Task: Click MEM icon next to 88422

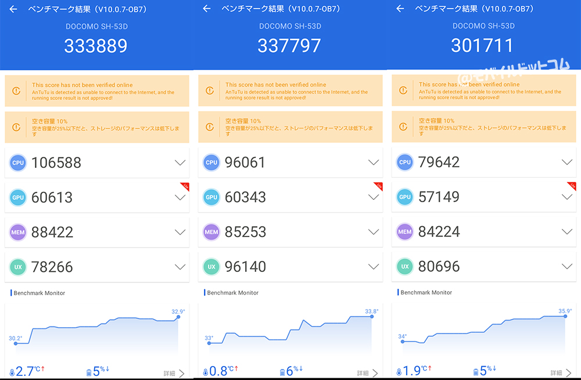Action: click(18, 232)
